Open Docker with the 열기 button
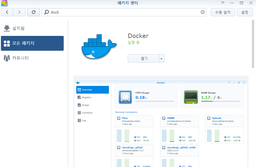Viewport: 256px width, 167px height. (x=143, y=58)
